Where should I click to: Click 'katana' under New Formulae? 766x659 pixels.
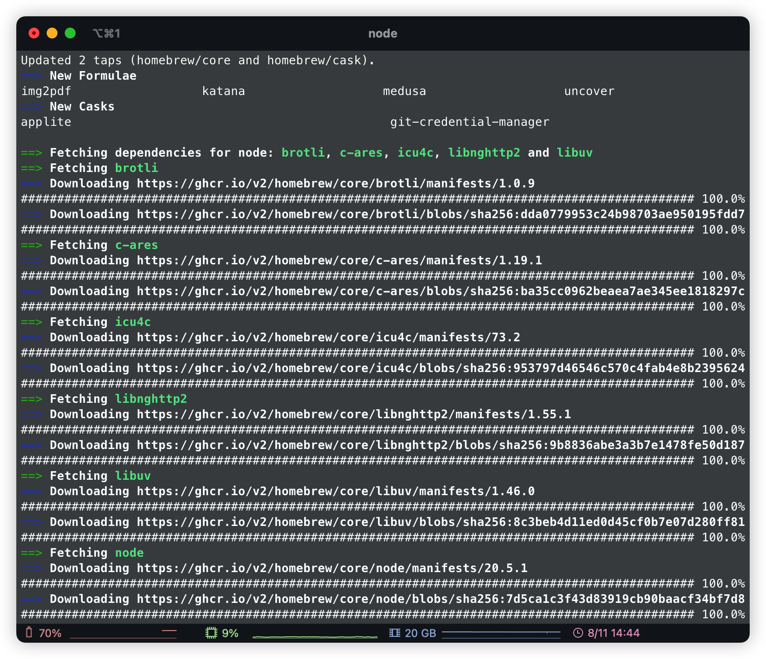(x=224, y=91)
